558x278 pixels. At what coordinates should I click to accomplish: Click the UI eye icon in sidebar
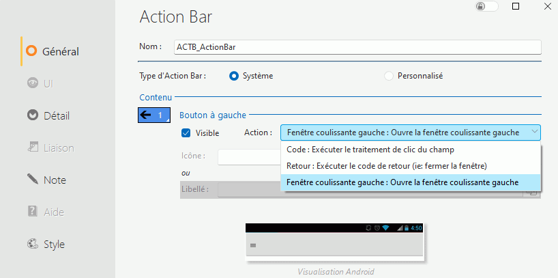(31, 83)
